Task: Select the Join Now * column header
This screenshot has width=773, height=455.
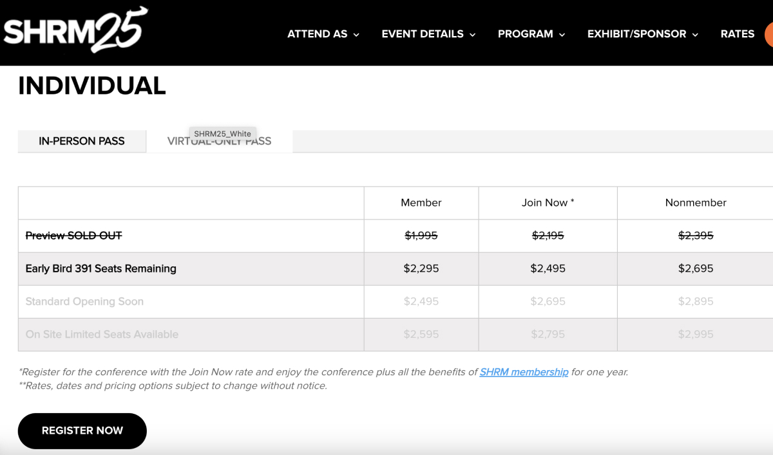Action: click(548, 203)
